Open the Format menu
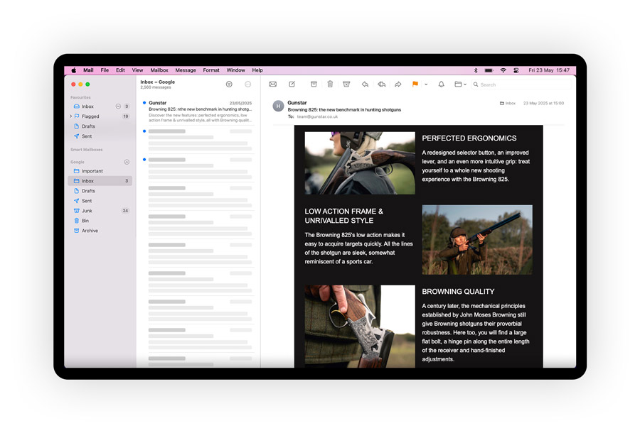This screenshot has height=433, width=640. [211, 70]
